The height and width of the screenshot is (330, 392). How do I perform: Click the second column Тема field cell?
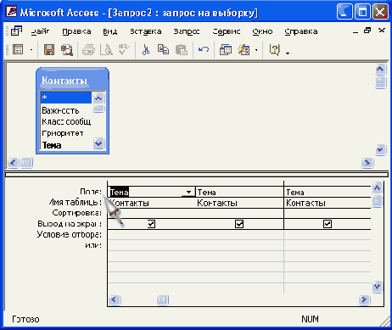click(239, 193)
